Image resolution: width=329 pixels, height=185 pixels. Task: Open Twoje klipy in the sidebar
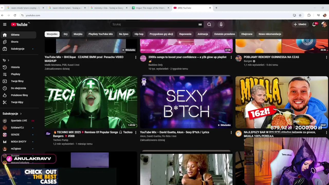[18, 102]
